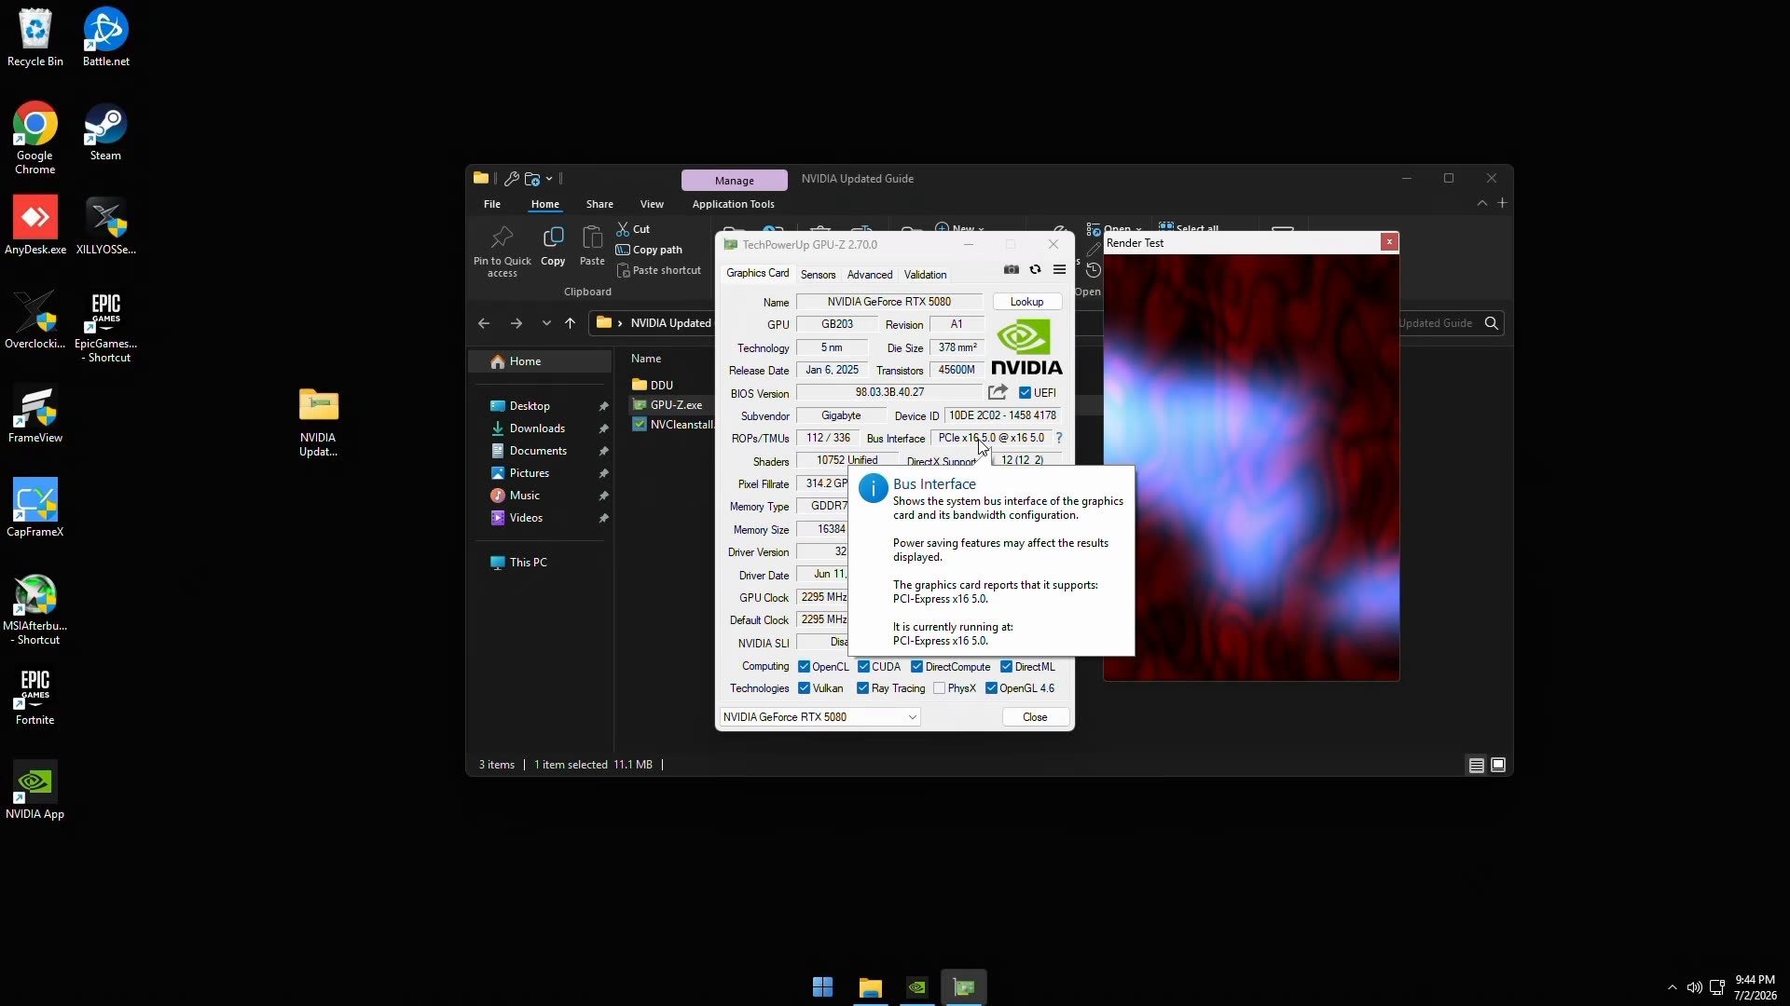Screen dimensions: 1790x1006
Task: Toggle the CUDA checkbox
Action: (x=863, y=667)
